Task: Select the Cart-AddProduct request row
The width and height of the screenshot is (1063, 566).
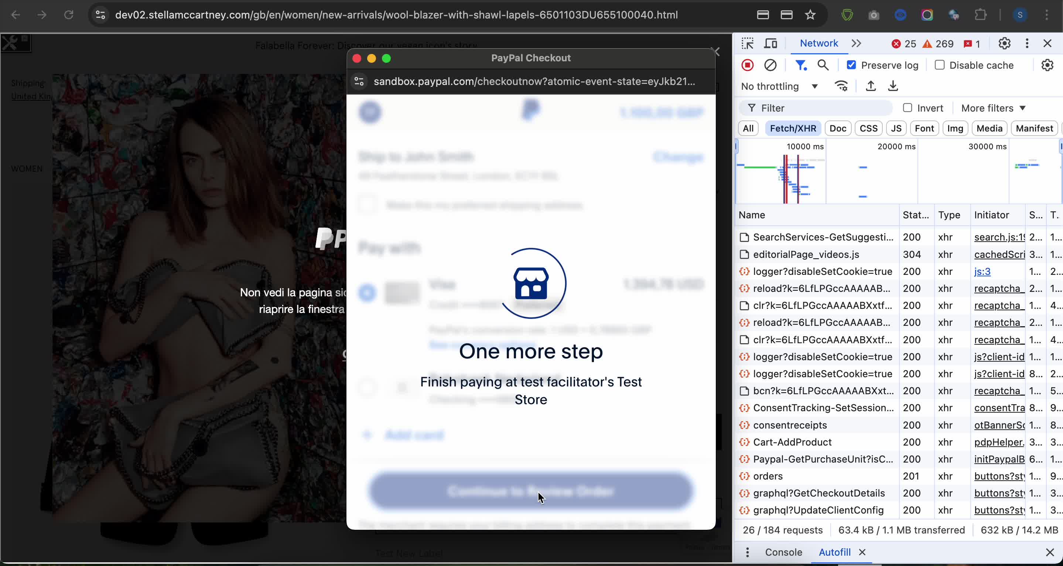Action: [x=792, y=442]
